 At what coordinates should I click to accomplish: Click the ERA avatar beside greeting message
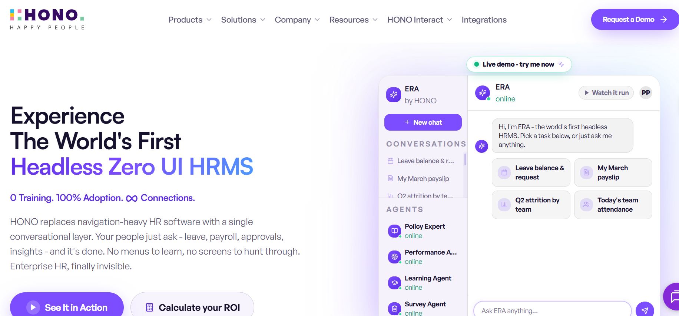point(481,146)
